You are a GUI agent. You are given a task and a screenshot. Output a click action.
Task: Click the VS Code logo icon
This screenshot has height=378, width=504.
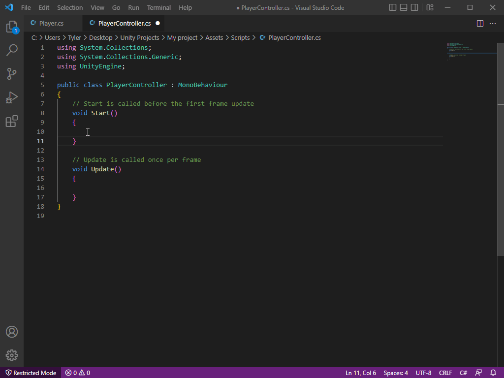point(9,7)
